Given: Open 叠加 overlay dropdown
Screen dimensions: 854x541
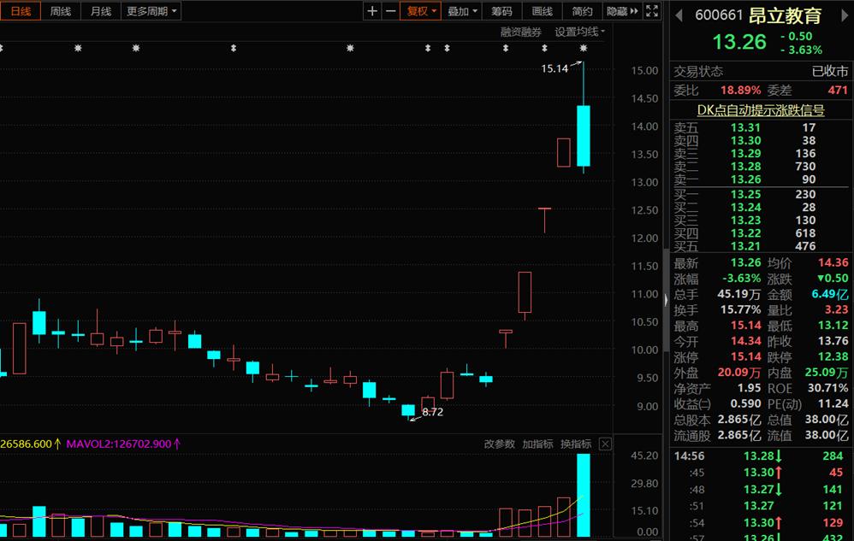Looking at the screenshot, I should [462, 11].
